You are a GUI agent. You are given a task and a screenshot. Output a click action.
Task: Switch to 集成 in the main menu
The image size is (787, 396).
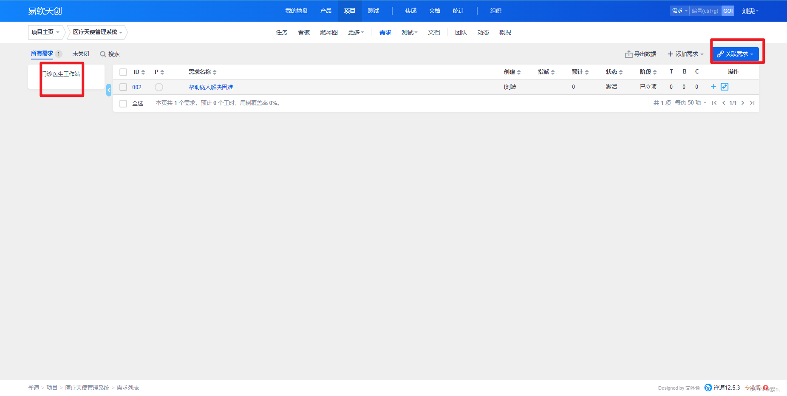tap(411, 11)
